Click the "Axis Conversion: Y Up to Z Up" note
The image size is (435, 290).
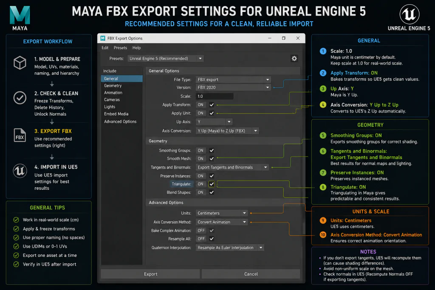[x=364, y=105]
